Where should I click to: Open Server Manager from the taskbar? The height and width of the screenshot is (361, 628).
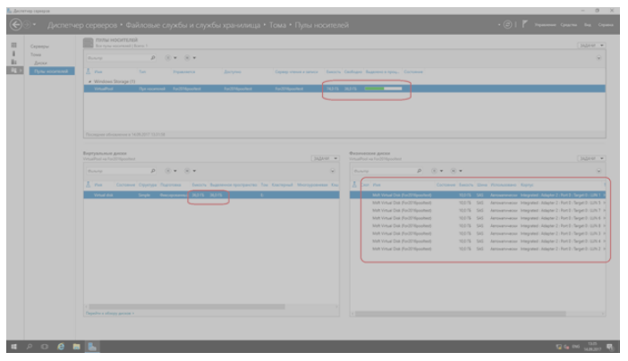point(92,345)
